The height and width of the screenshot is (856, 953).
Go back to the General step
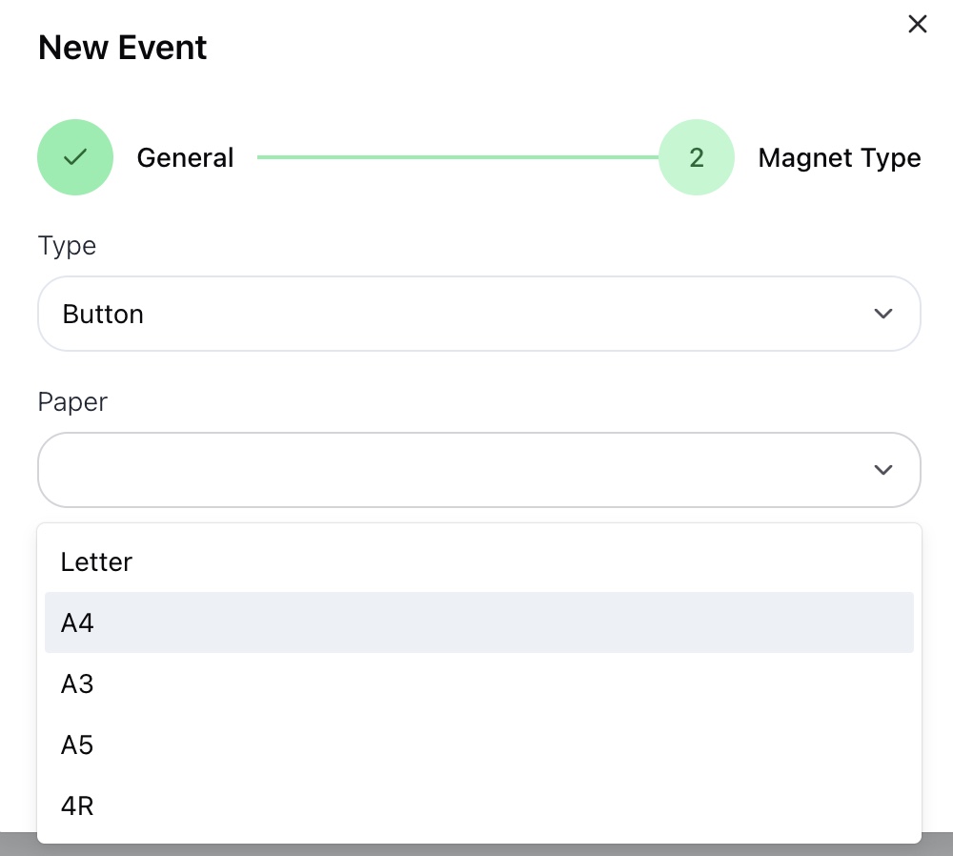click(185, 158)
